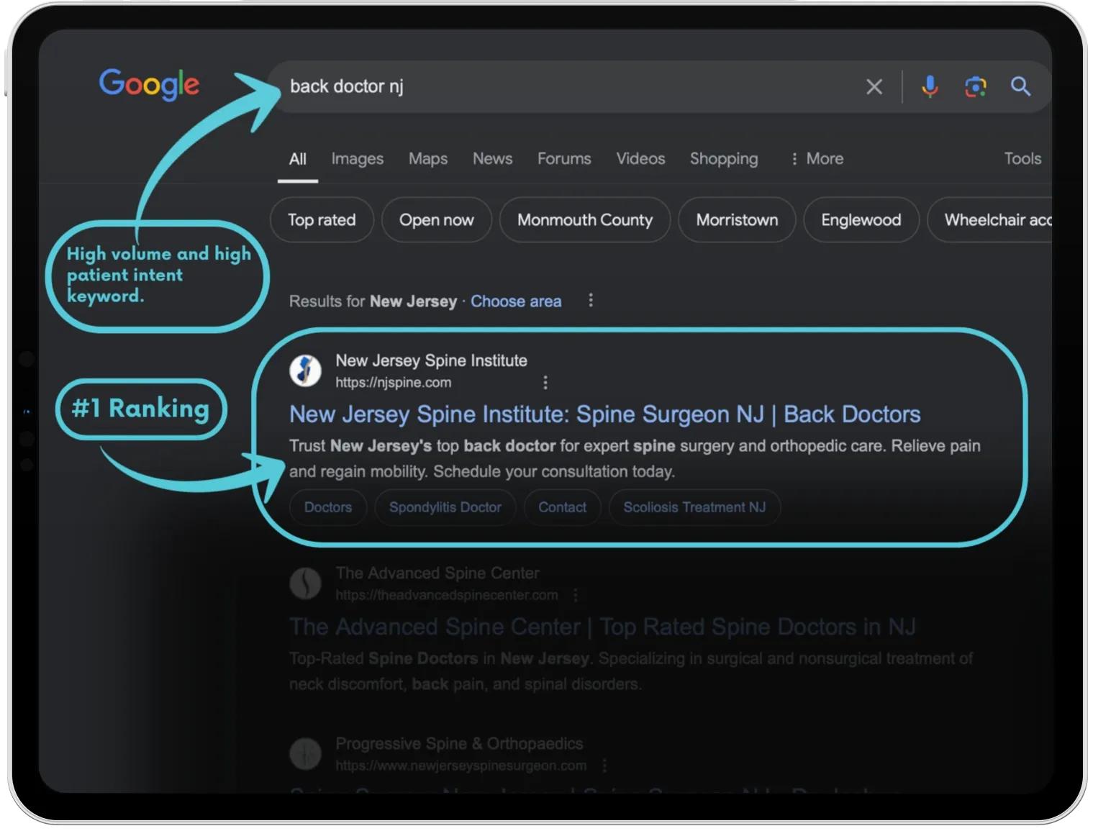The image size is (1093, 831).
Task: Apply the 'Top rated' filter chip
Action: click(322, 220)
